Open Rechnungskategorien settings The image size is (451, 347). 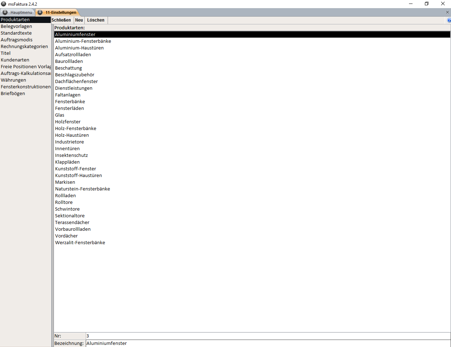click(25, 47)
